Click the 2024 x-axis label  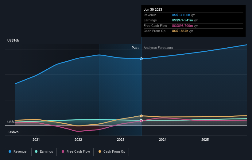point(163,140)
